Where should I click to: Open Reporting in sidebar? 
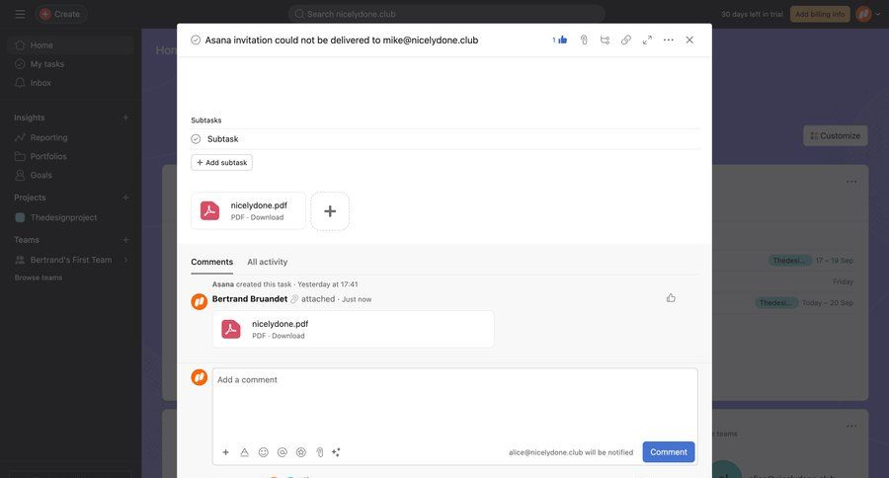[70, 137]
